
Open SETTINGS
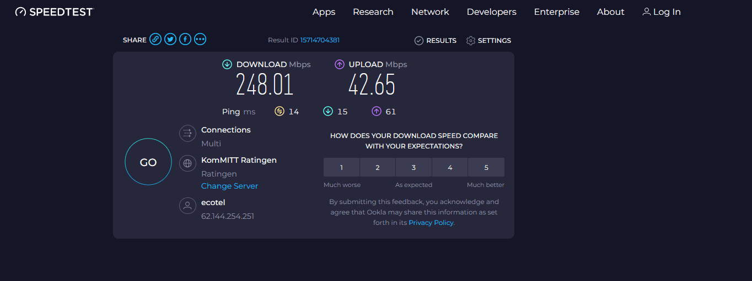488,41
